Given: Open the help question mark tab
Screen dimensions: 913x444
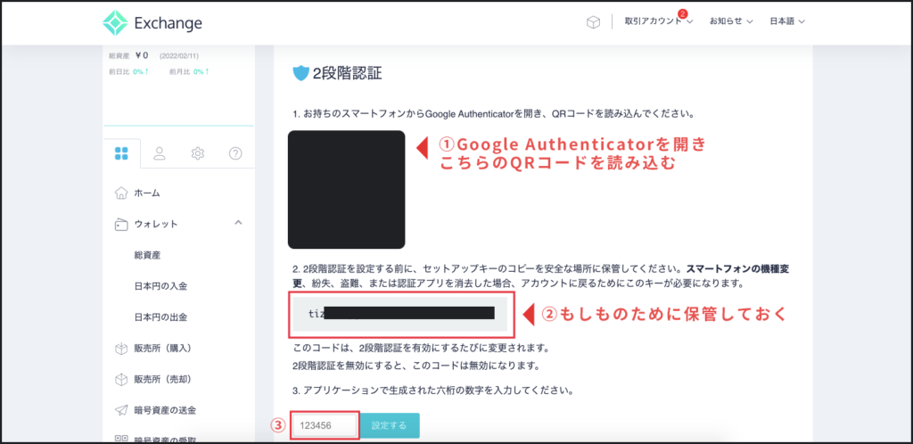Looking at the screenshot, I should point(235,153).
